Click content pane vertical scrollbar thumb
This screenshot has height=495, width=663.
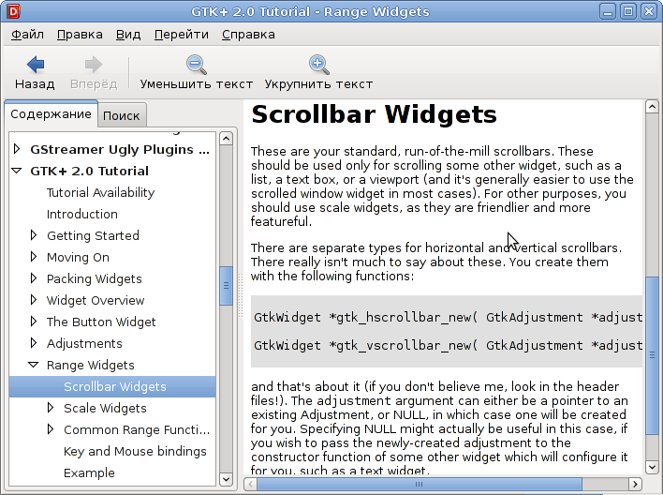[x=652, y=354]
